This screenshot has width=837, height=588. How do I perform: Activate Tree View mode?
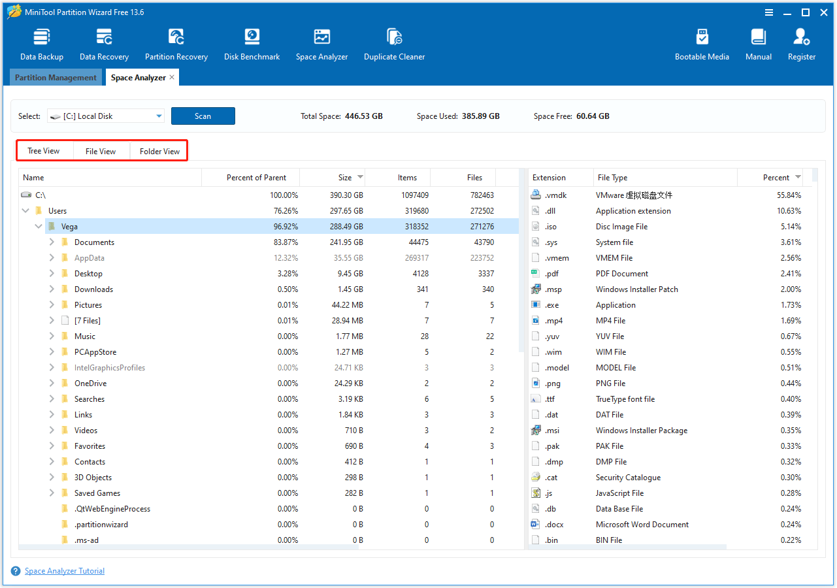44,151
